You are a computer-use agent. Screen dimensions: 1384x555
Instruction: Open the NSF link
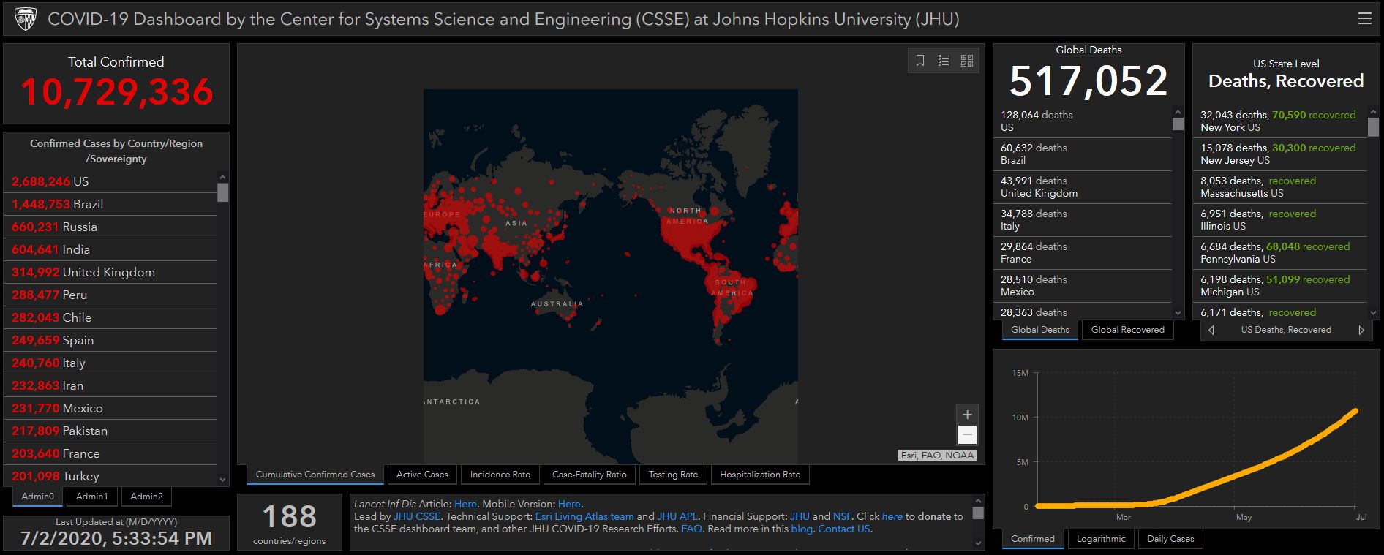coord(842,516)
